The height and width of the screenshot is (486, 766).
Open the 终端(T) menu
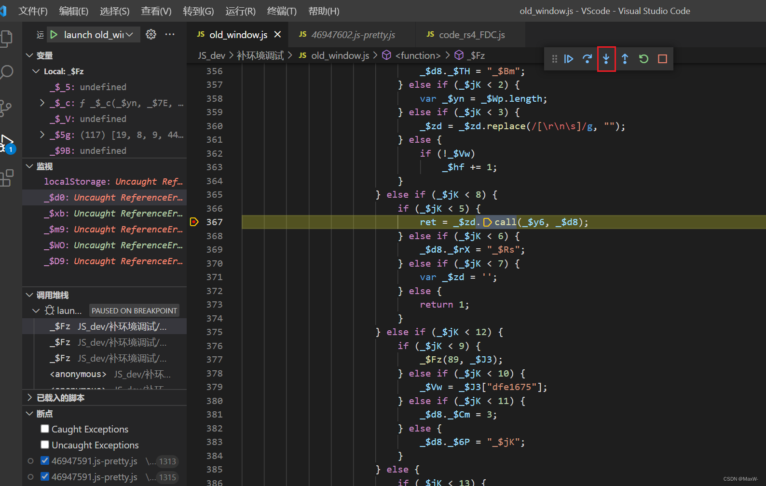(x=282, y=11)
